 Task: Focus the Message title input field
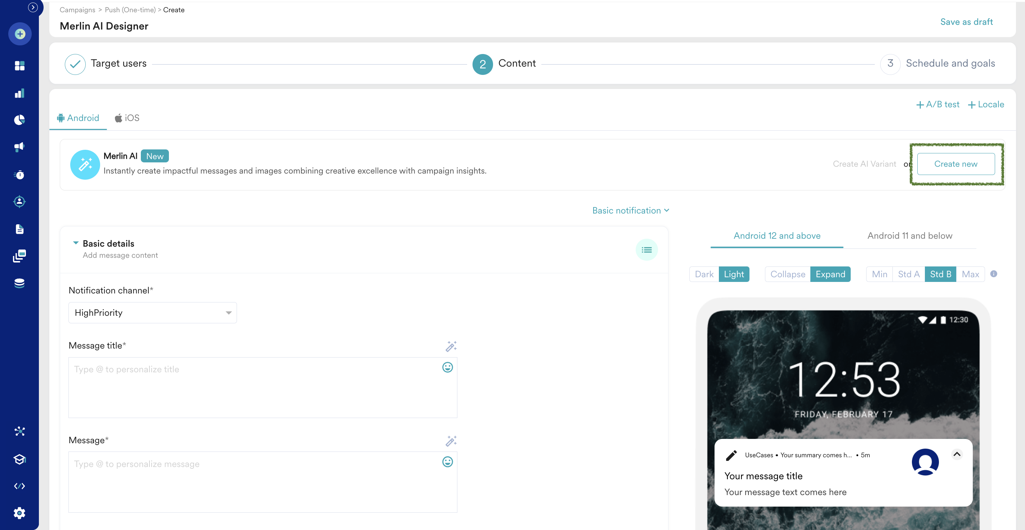pos(263,387)
